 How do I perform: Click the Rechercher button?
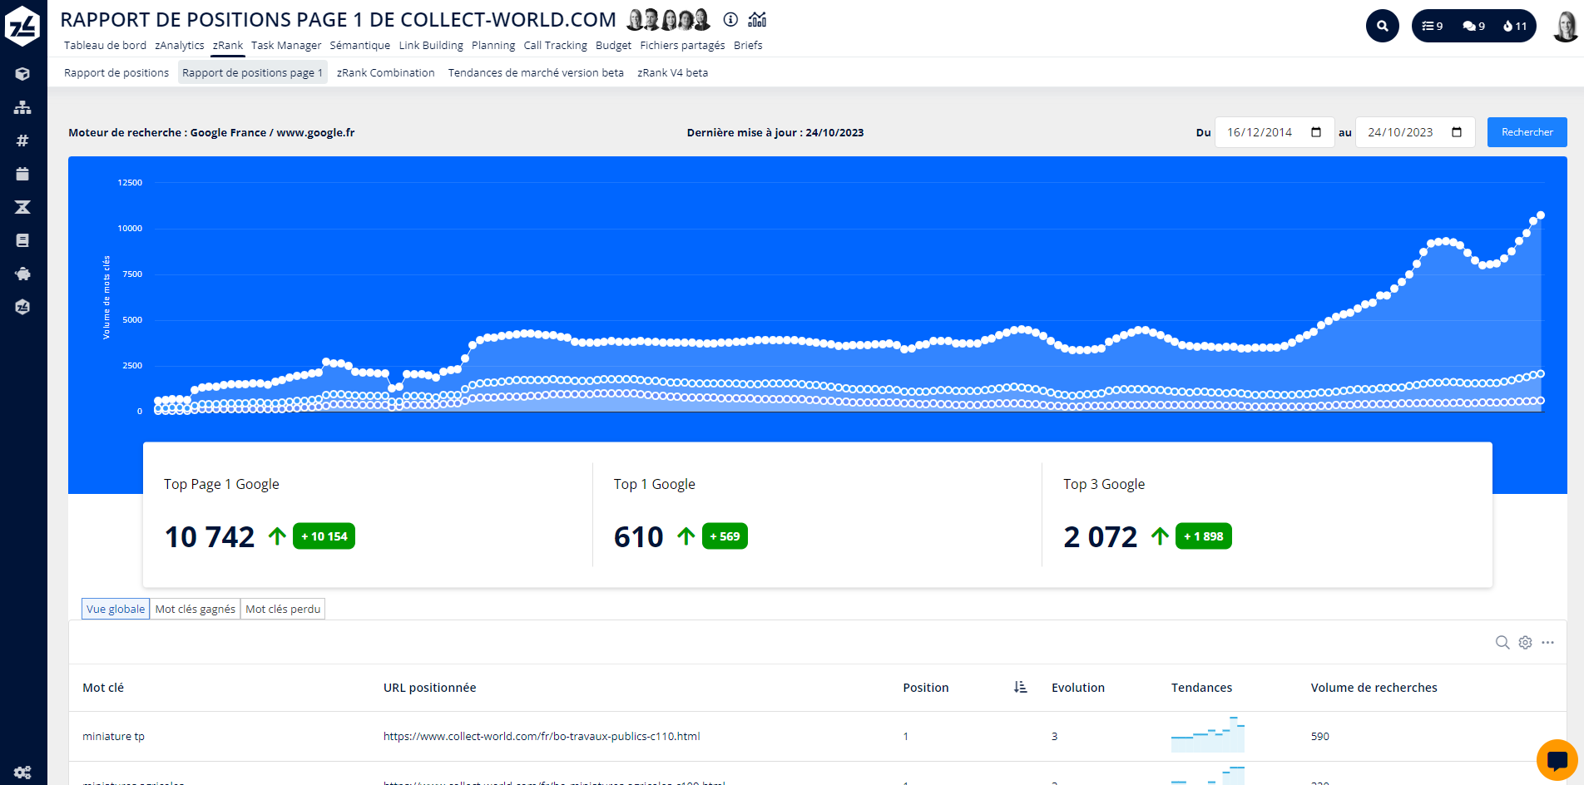pyautogui.click(x=1527, y=132)
